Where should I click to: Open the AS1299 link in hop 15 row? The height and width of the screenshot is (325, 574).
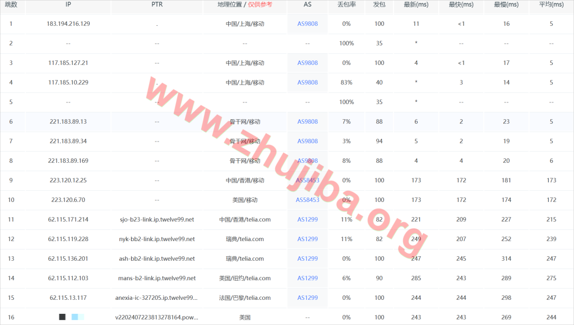[307, 298]
